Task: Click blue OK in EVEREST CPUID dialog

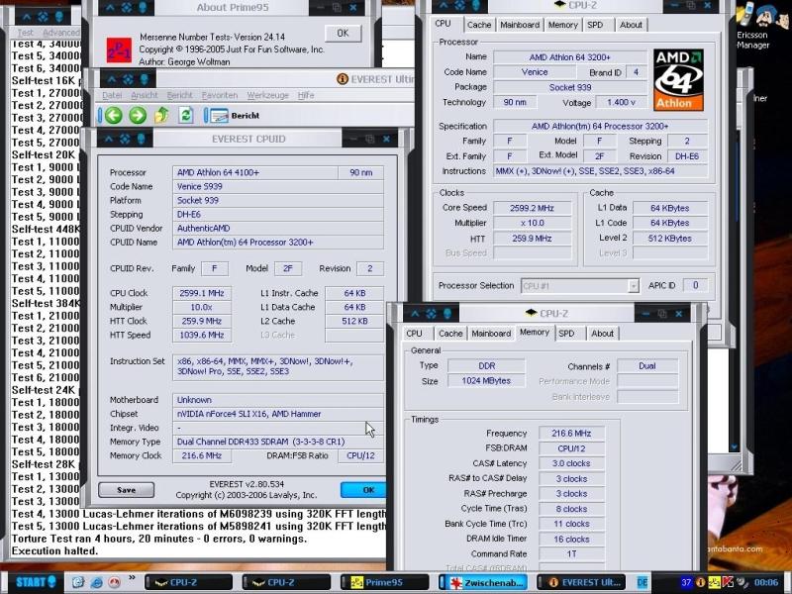Action: point(363,490)
